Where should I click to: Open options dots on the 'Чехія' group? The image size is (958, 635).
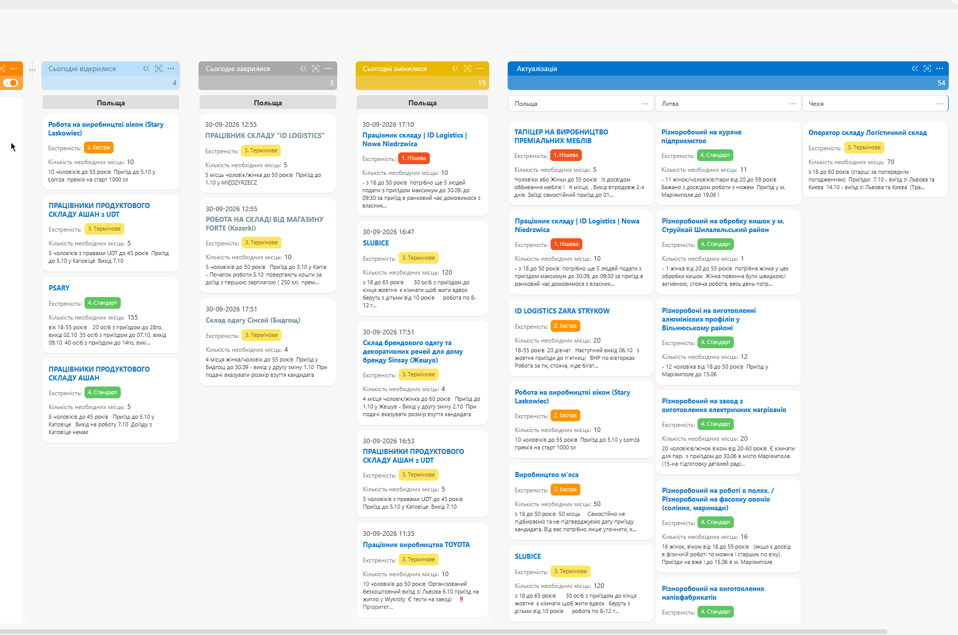pos(940,104)
